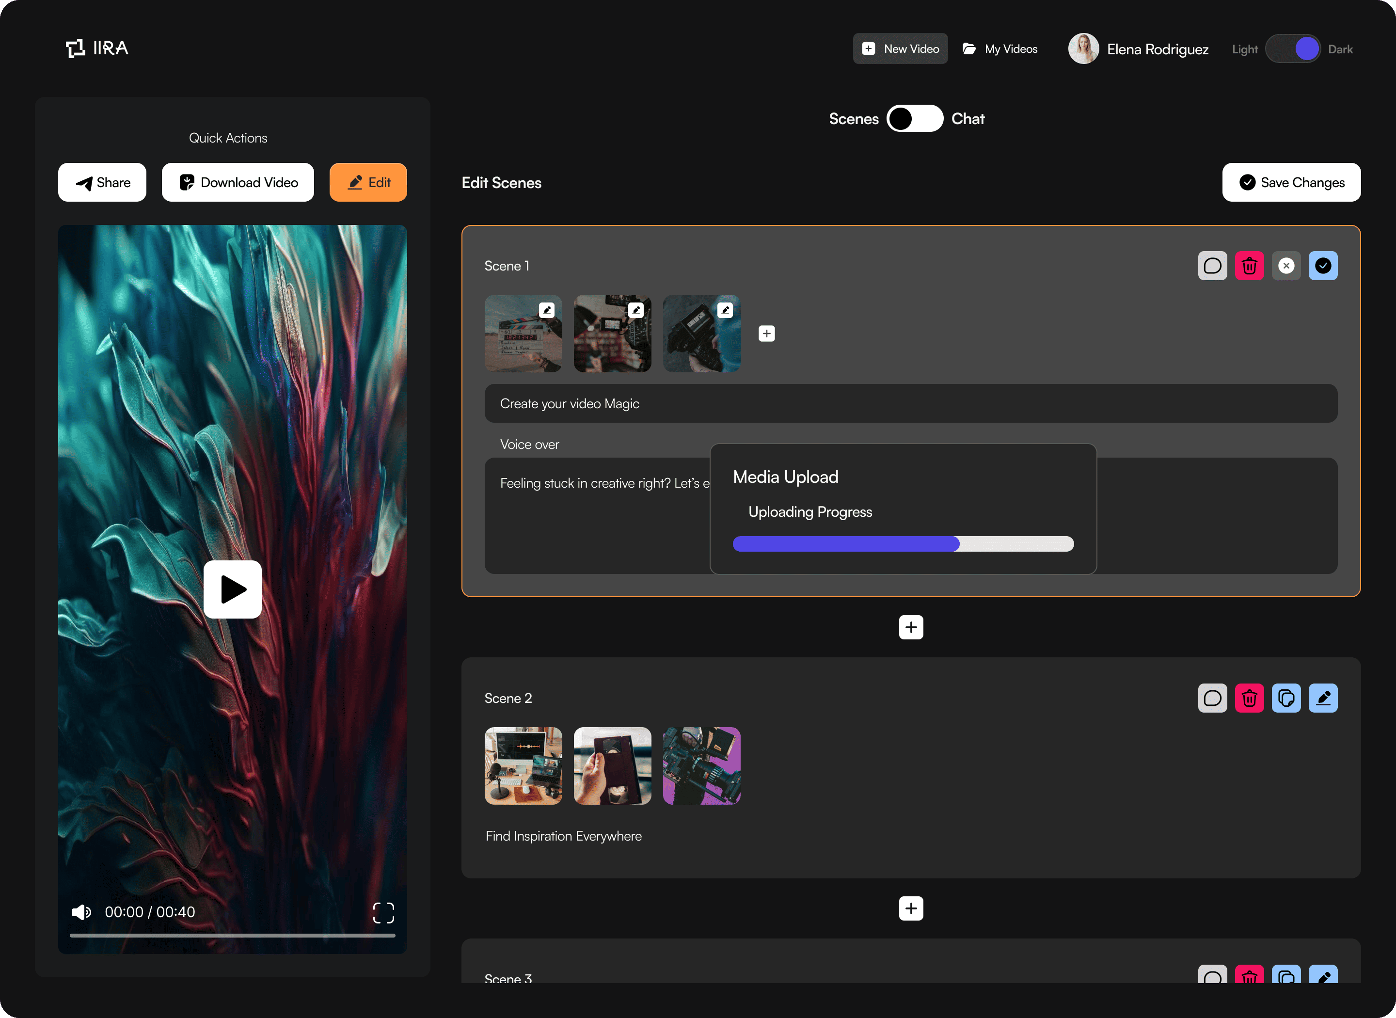This screenshot has height=1018, width=1396.
Task: Open Elena Rodriguez profile avatar
Action: [1084, 48]
